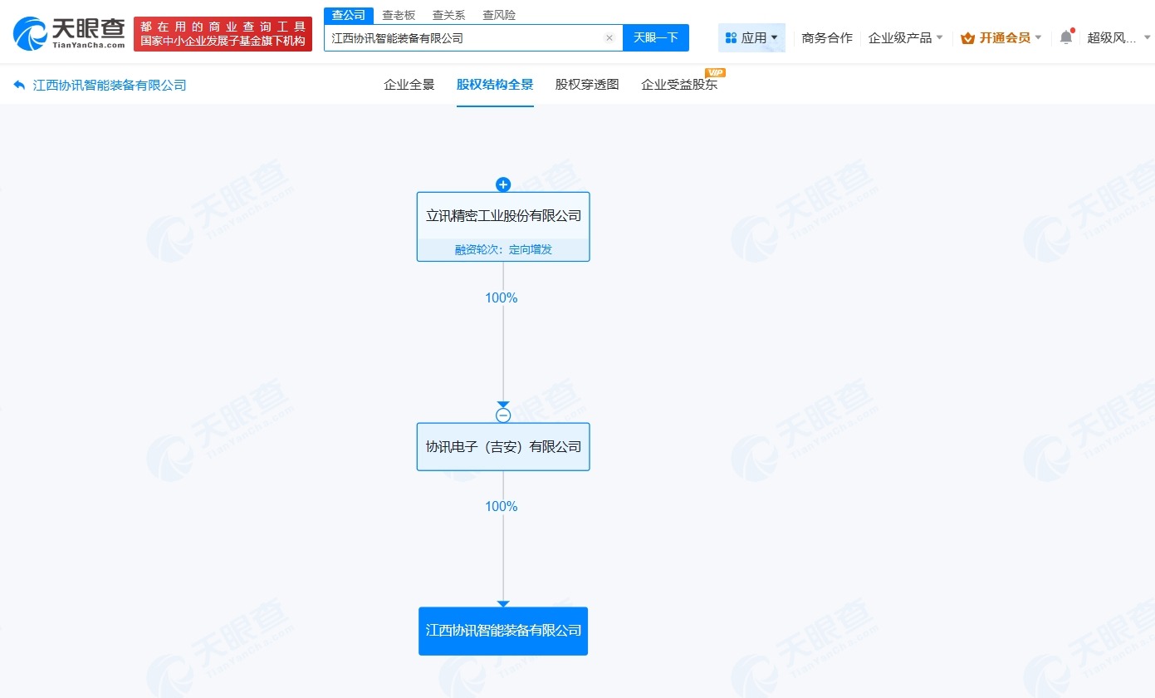1155x698 pixels.
Task: Click the 天眼一下 search button
Action: (x=656, y=37)
